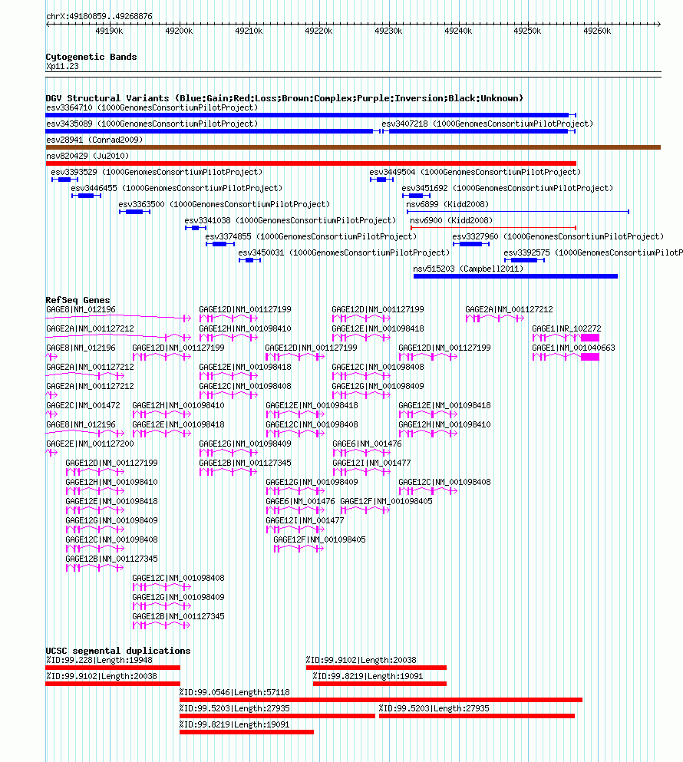Click the 49260k ruler tick label
The width and height of the screenshot is (683, 762).
tap(598, 31)
